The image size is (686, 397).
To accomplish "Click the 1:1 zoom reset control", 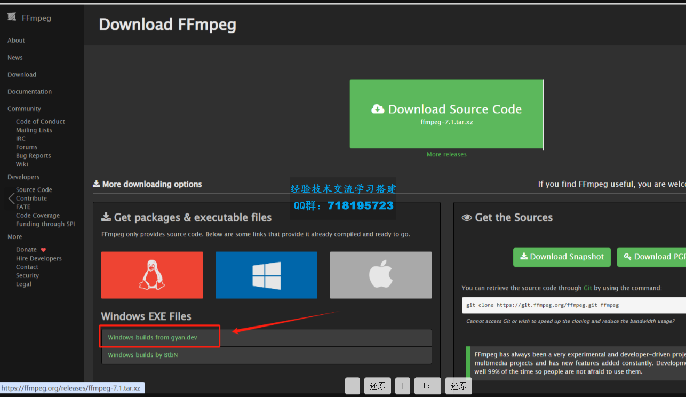I will point(427,385).
